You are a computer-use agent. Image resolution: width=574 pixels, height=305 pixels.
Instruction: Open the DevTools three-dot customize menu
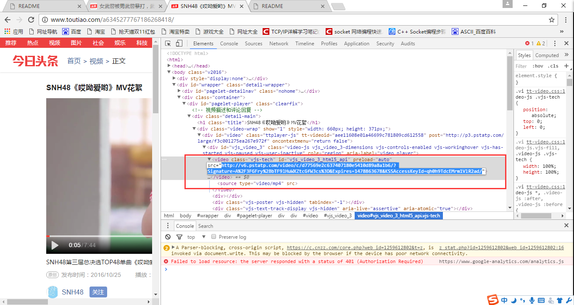click(x=555, y=44)
